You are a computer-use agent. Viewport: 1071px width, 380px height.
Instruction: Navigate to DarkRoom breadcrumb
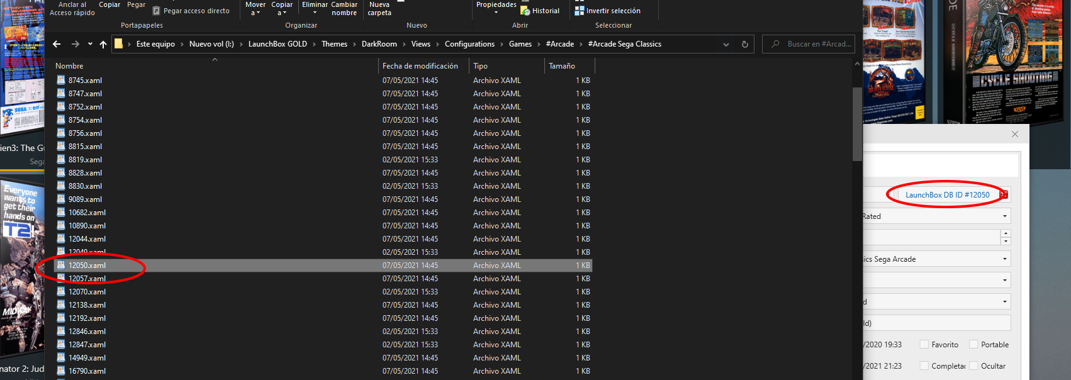coord(379,44)
